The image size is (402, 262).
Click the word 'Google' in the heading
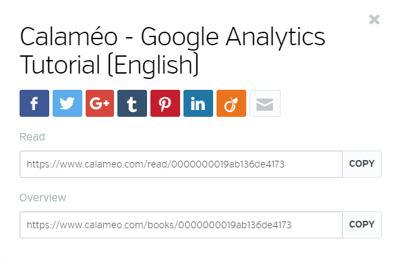tap(179, 38)
